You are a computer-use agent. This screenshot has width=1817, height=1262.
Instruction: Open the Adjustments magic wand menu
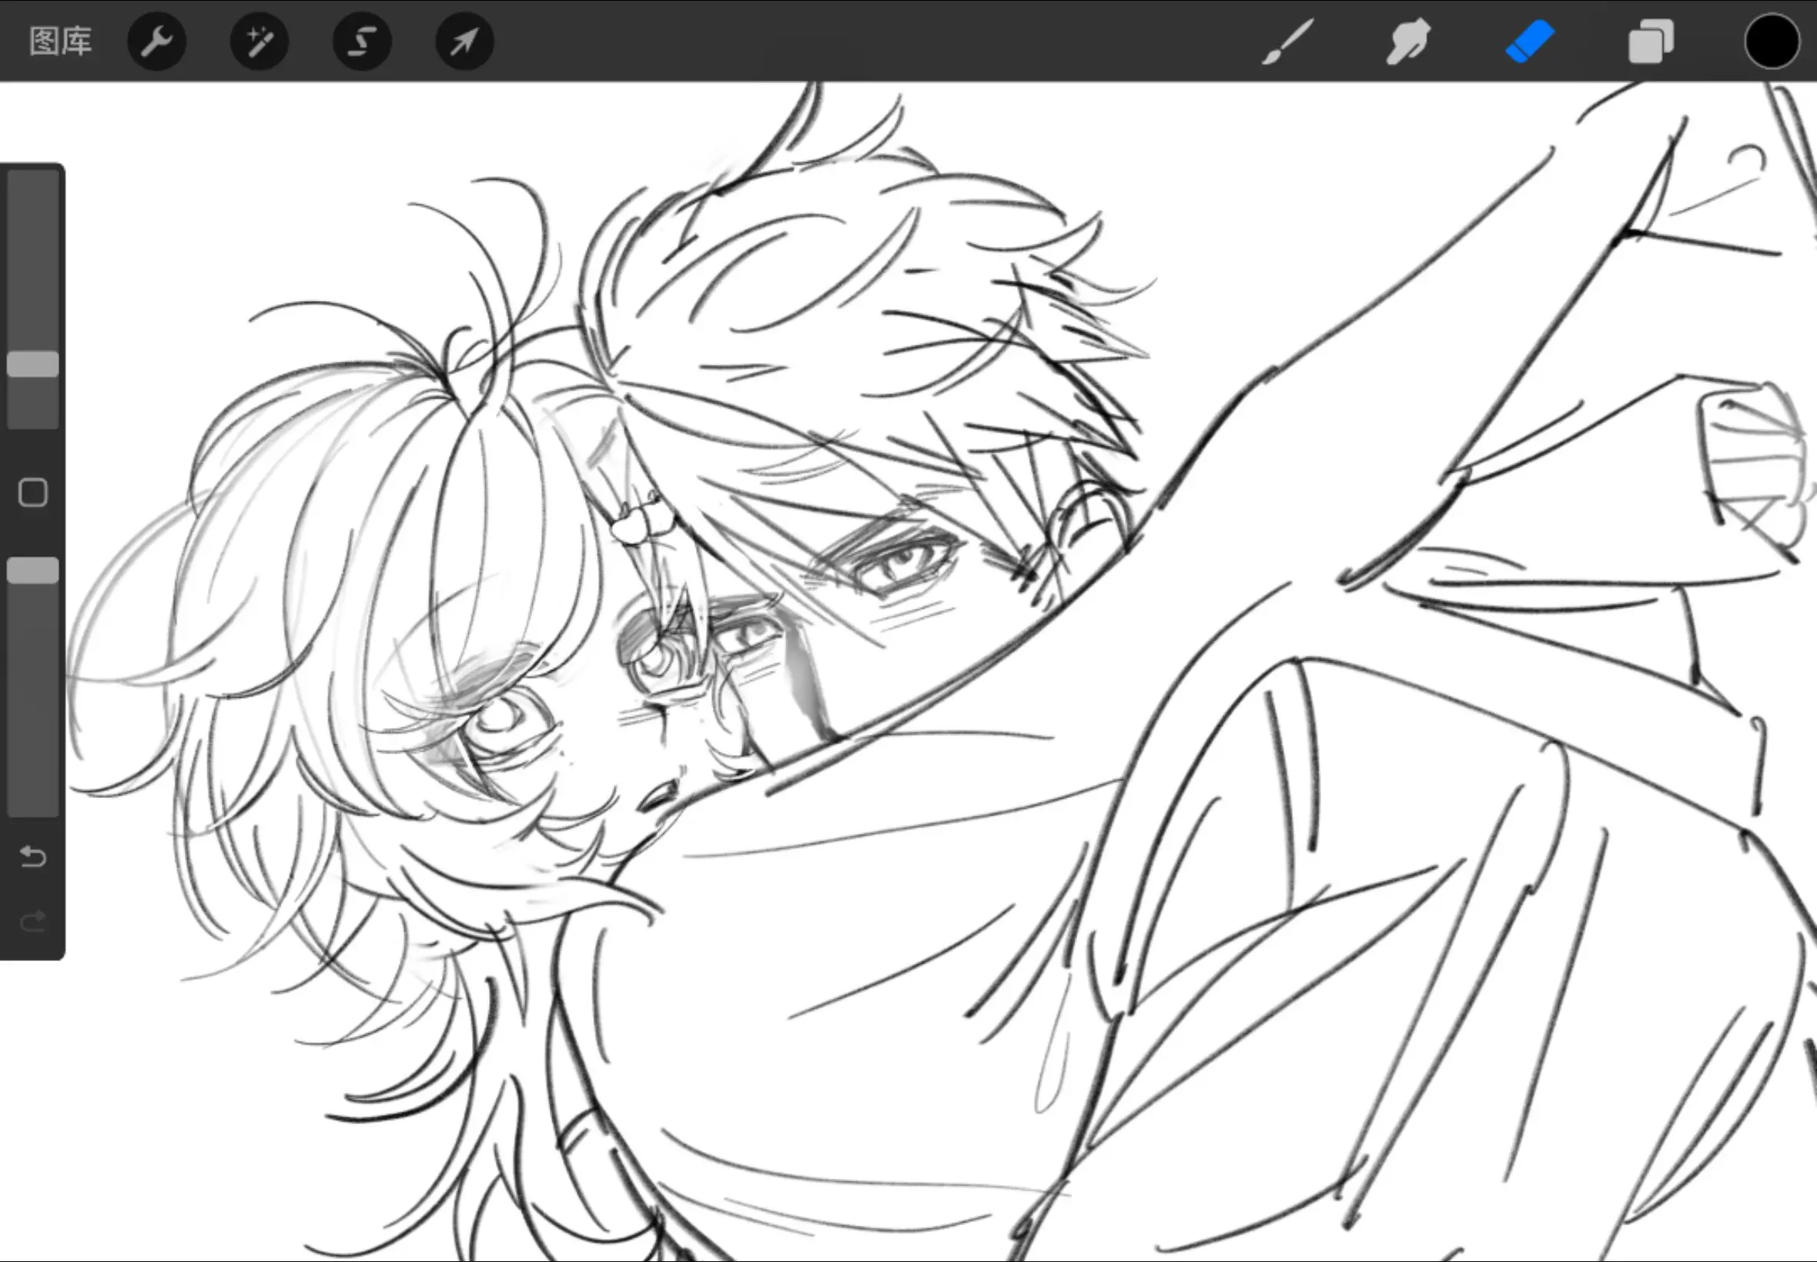tap(259, 41)
